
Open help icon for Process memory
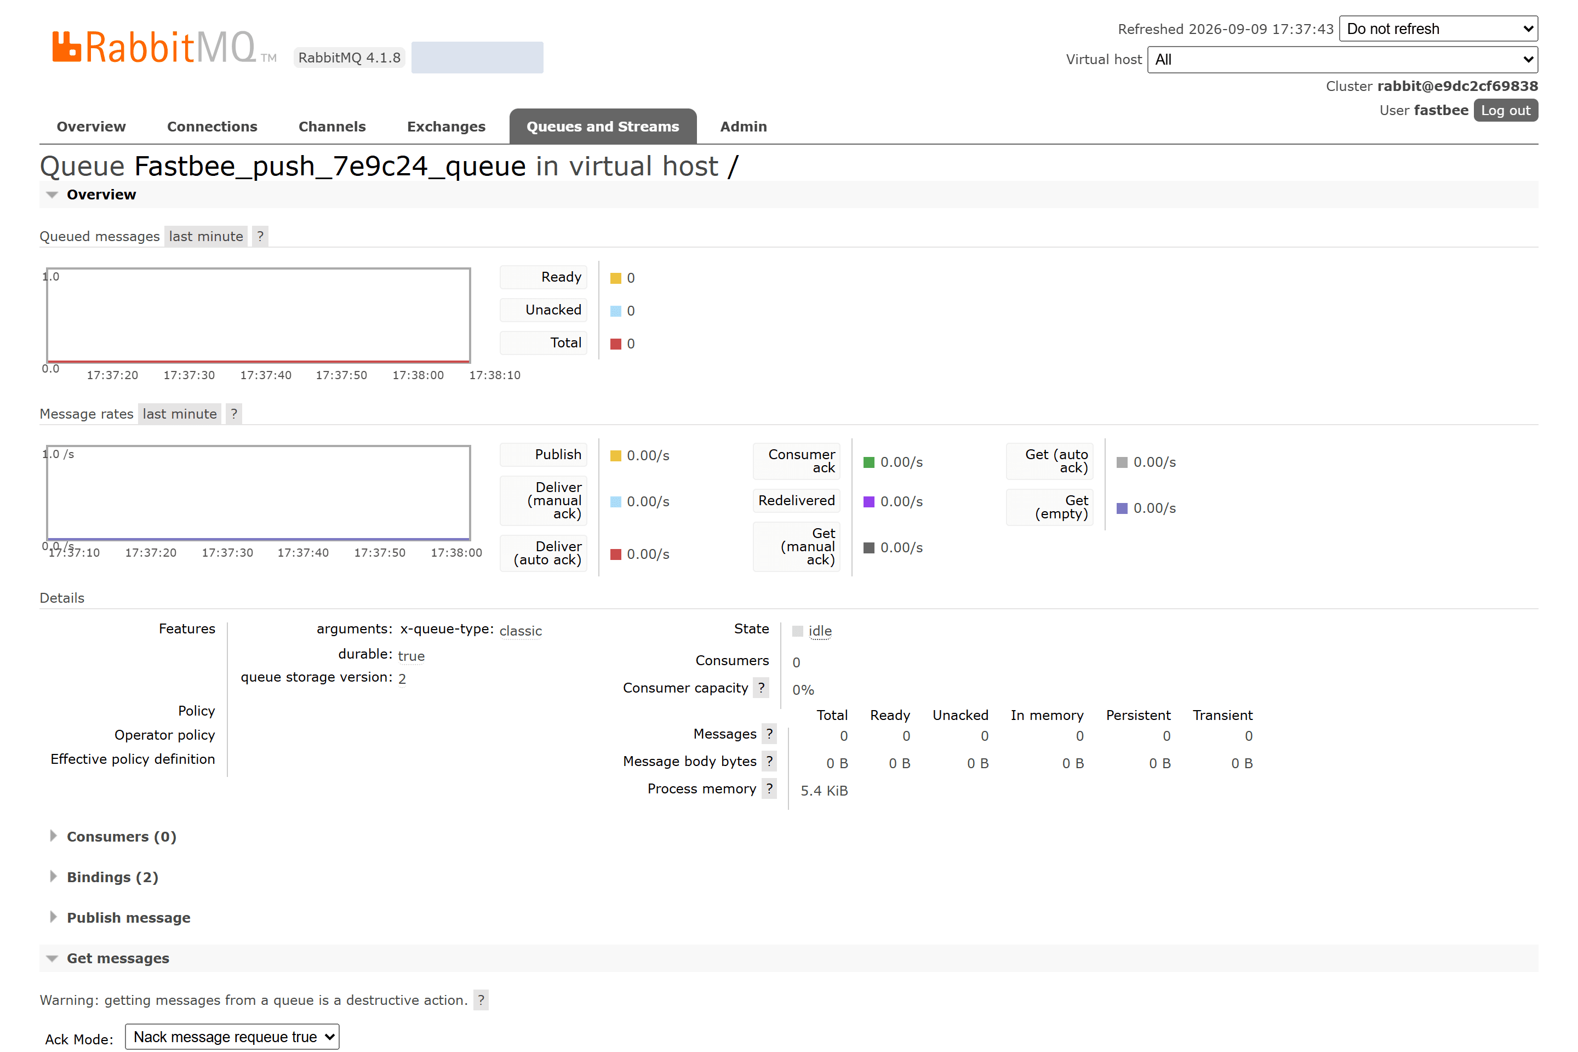click(769, 789)
